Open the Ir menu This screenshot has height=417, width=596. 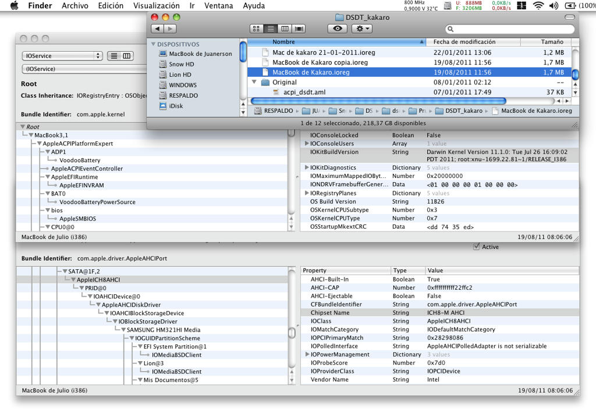pyautogui.click(x=192, y=6)
